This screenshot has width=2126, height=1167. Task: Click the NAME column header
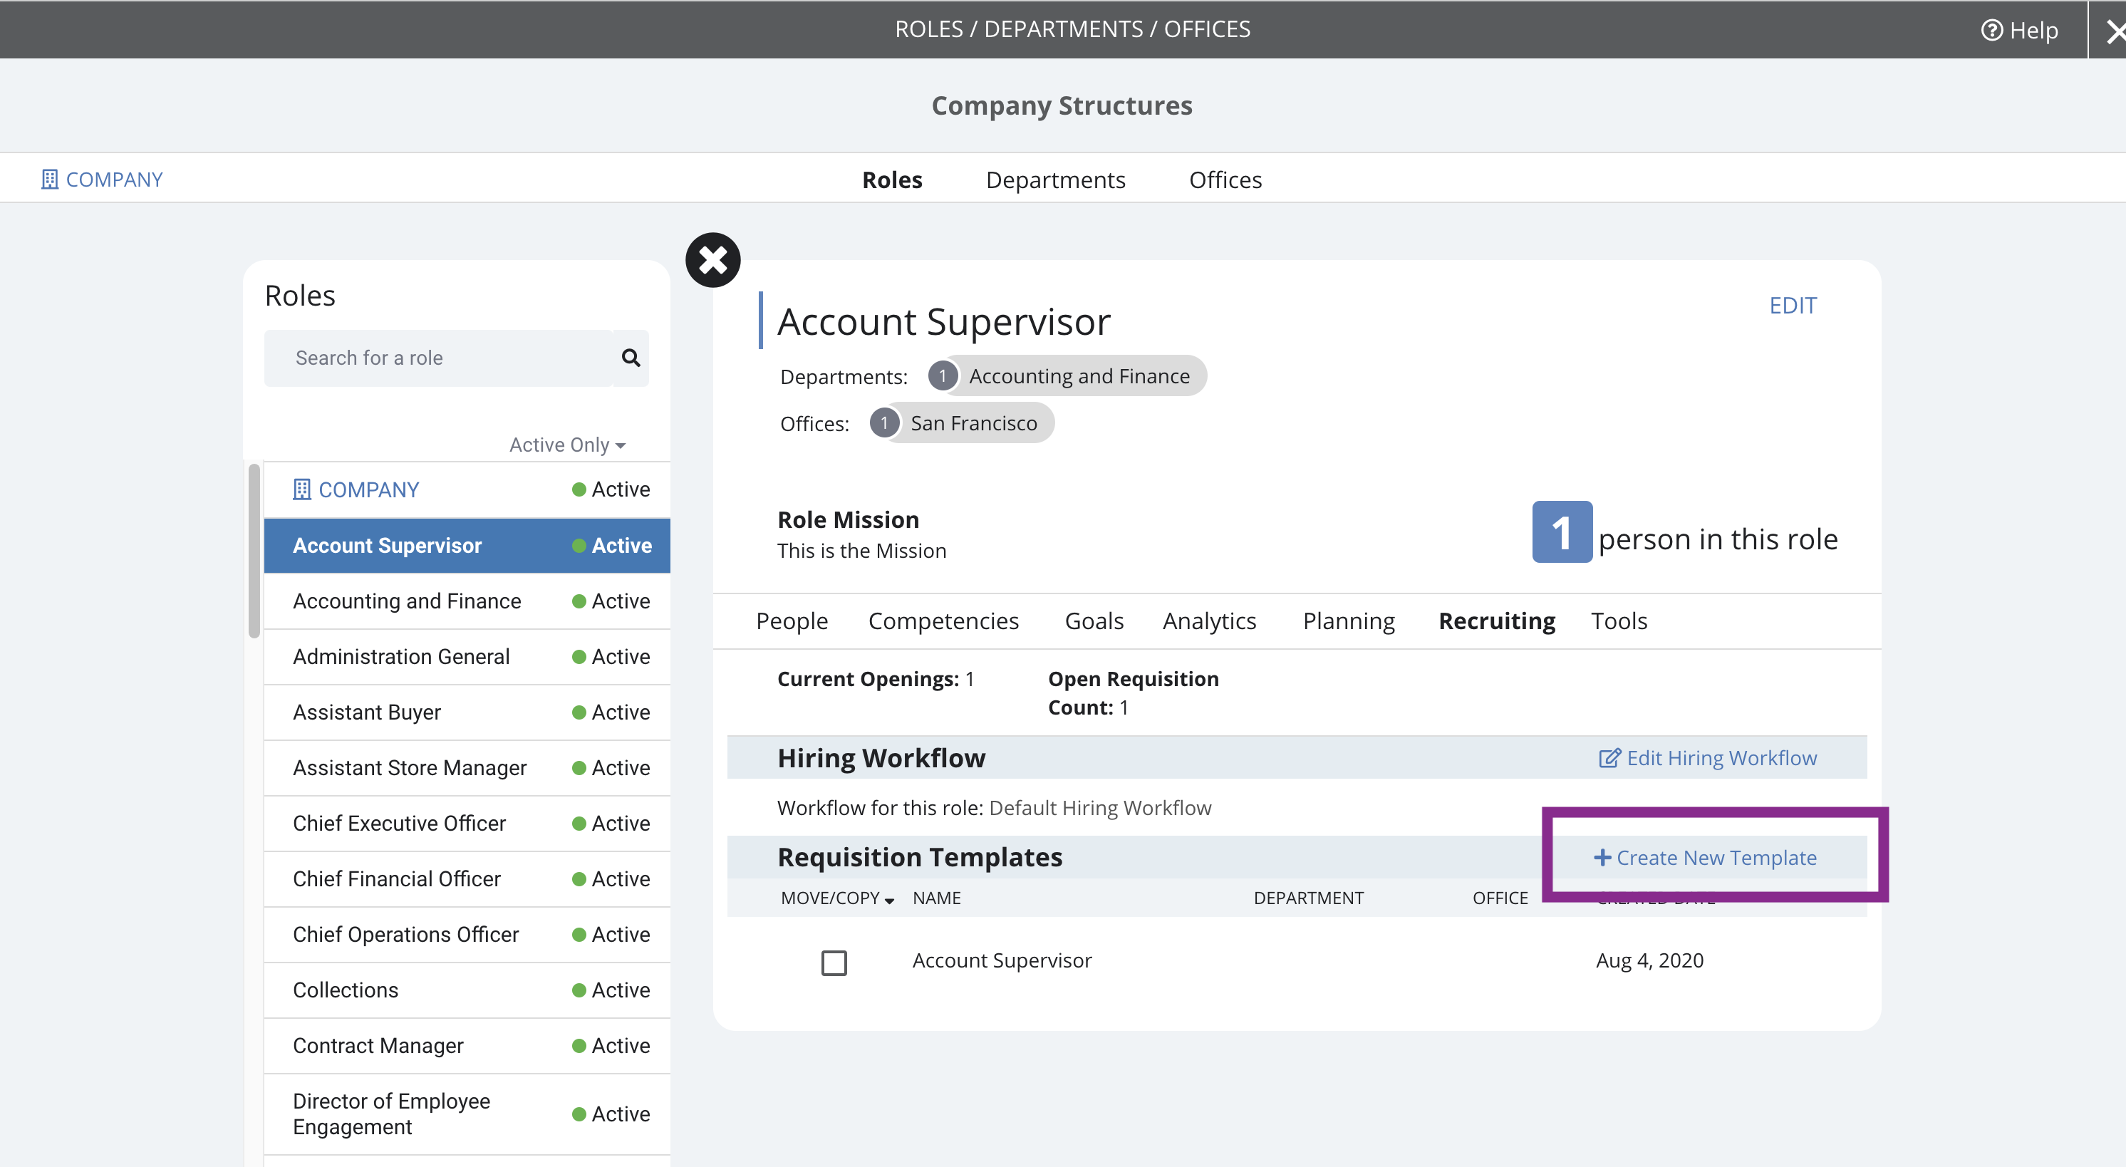tap(936, 898)
